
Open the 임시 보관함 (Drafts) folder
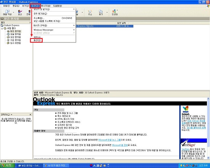[16, 43]
